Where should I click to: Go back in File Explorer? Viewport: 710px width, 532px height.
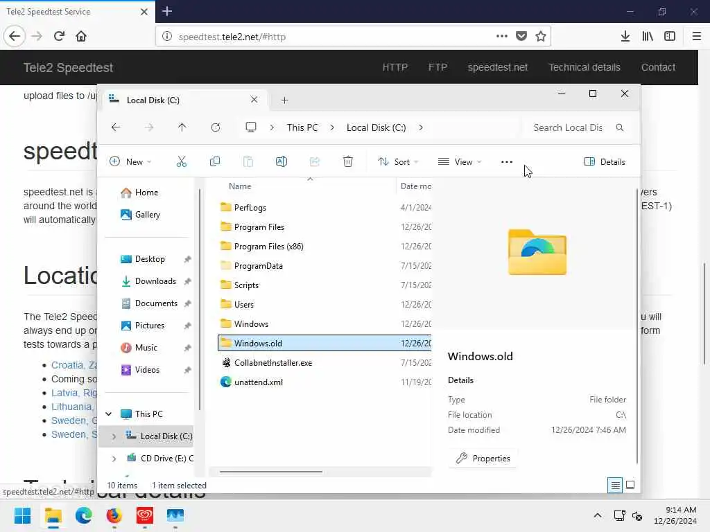(x=116, y=127)
